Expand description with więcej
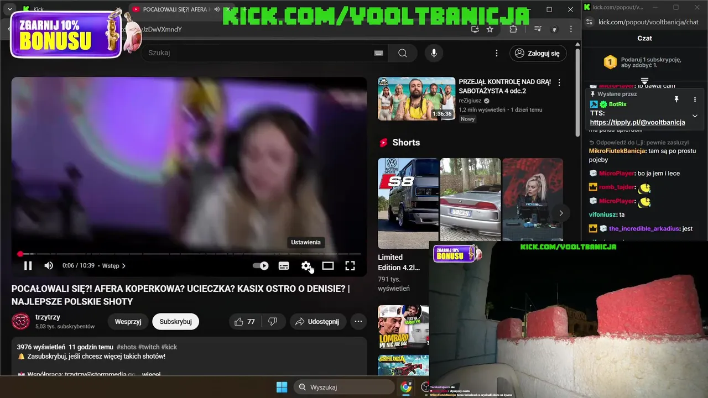The image size is (708, 398). click(151, 374)
